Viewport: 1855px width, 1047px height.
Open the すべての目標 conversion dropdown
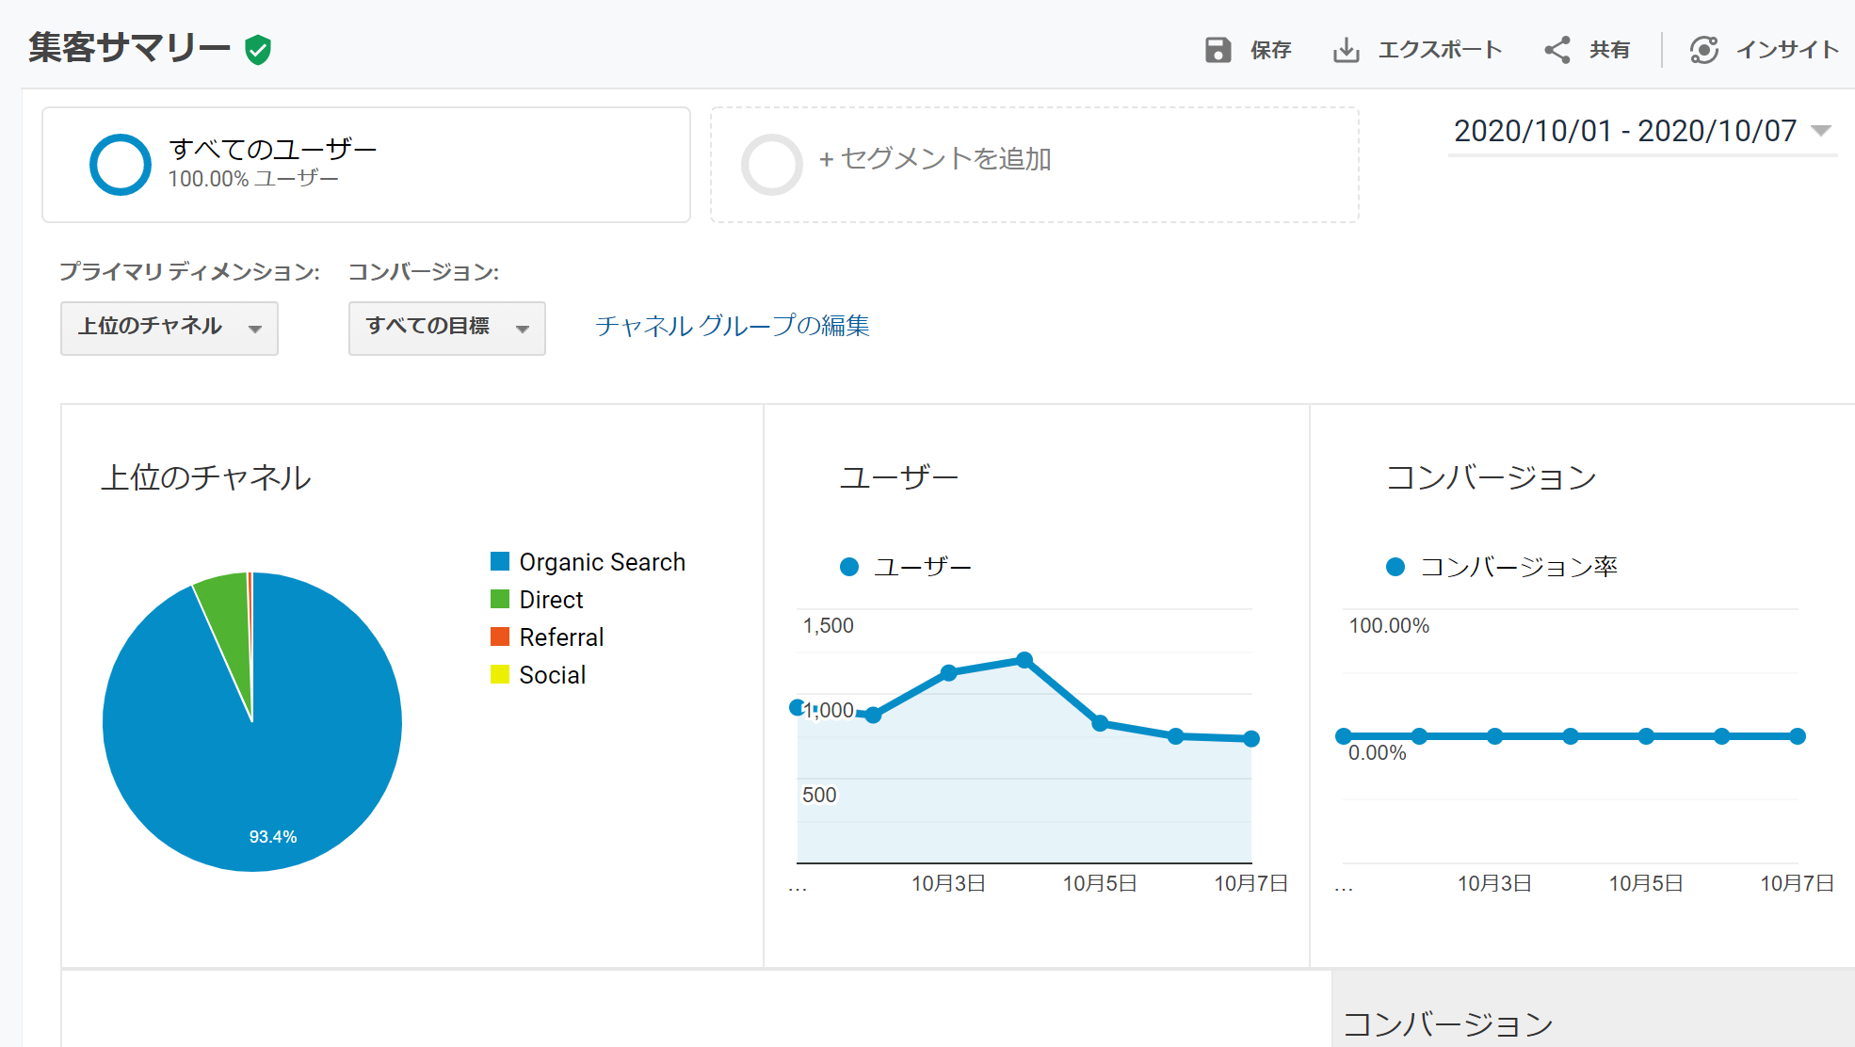[446, 328]
